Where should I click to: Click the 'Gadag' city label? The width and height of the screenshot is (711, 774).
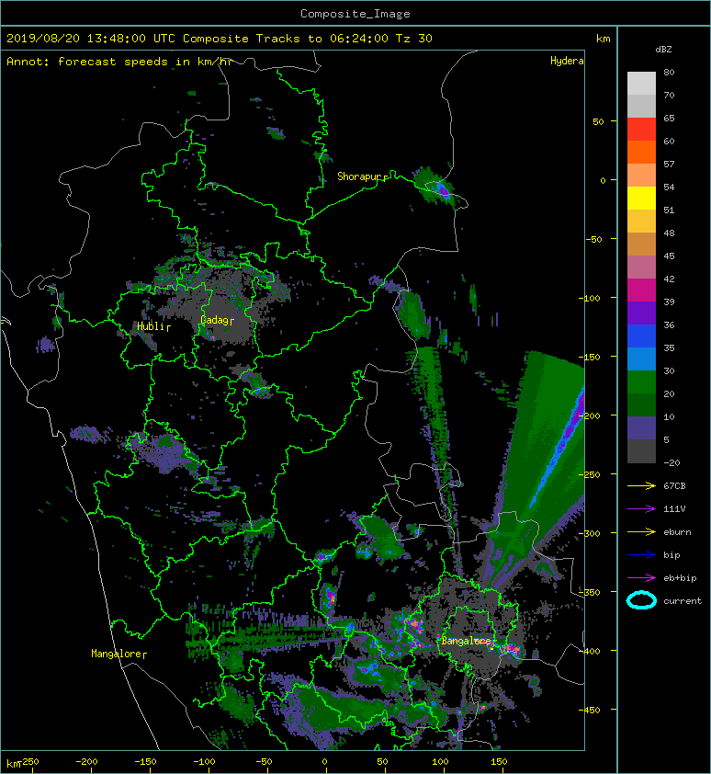pyautogui.click(x=214, y=321)
